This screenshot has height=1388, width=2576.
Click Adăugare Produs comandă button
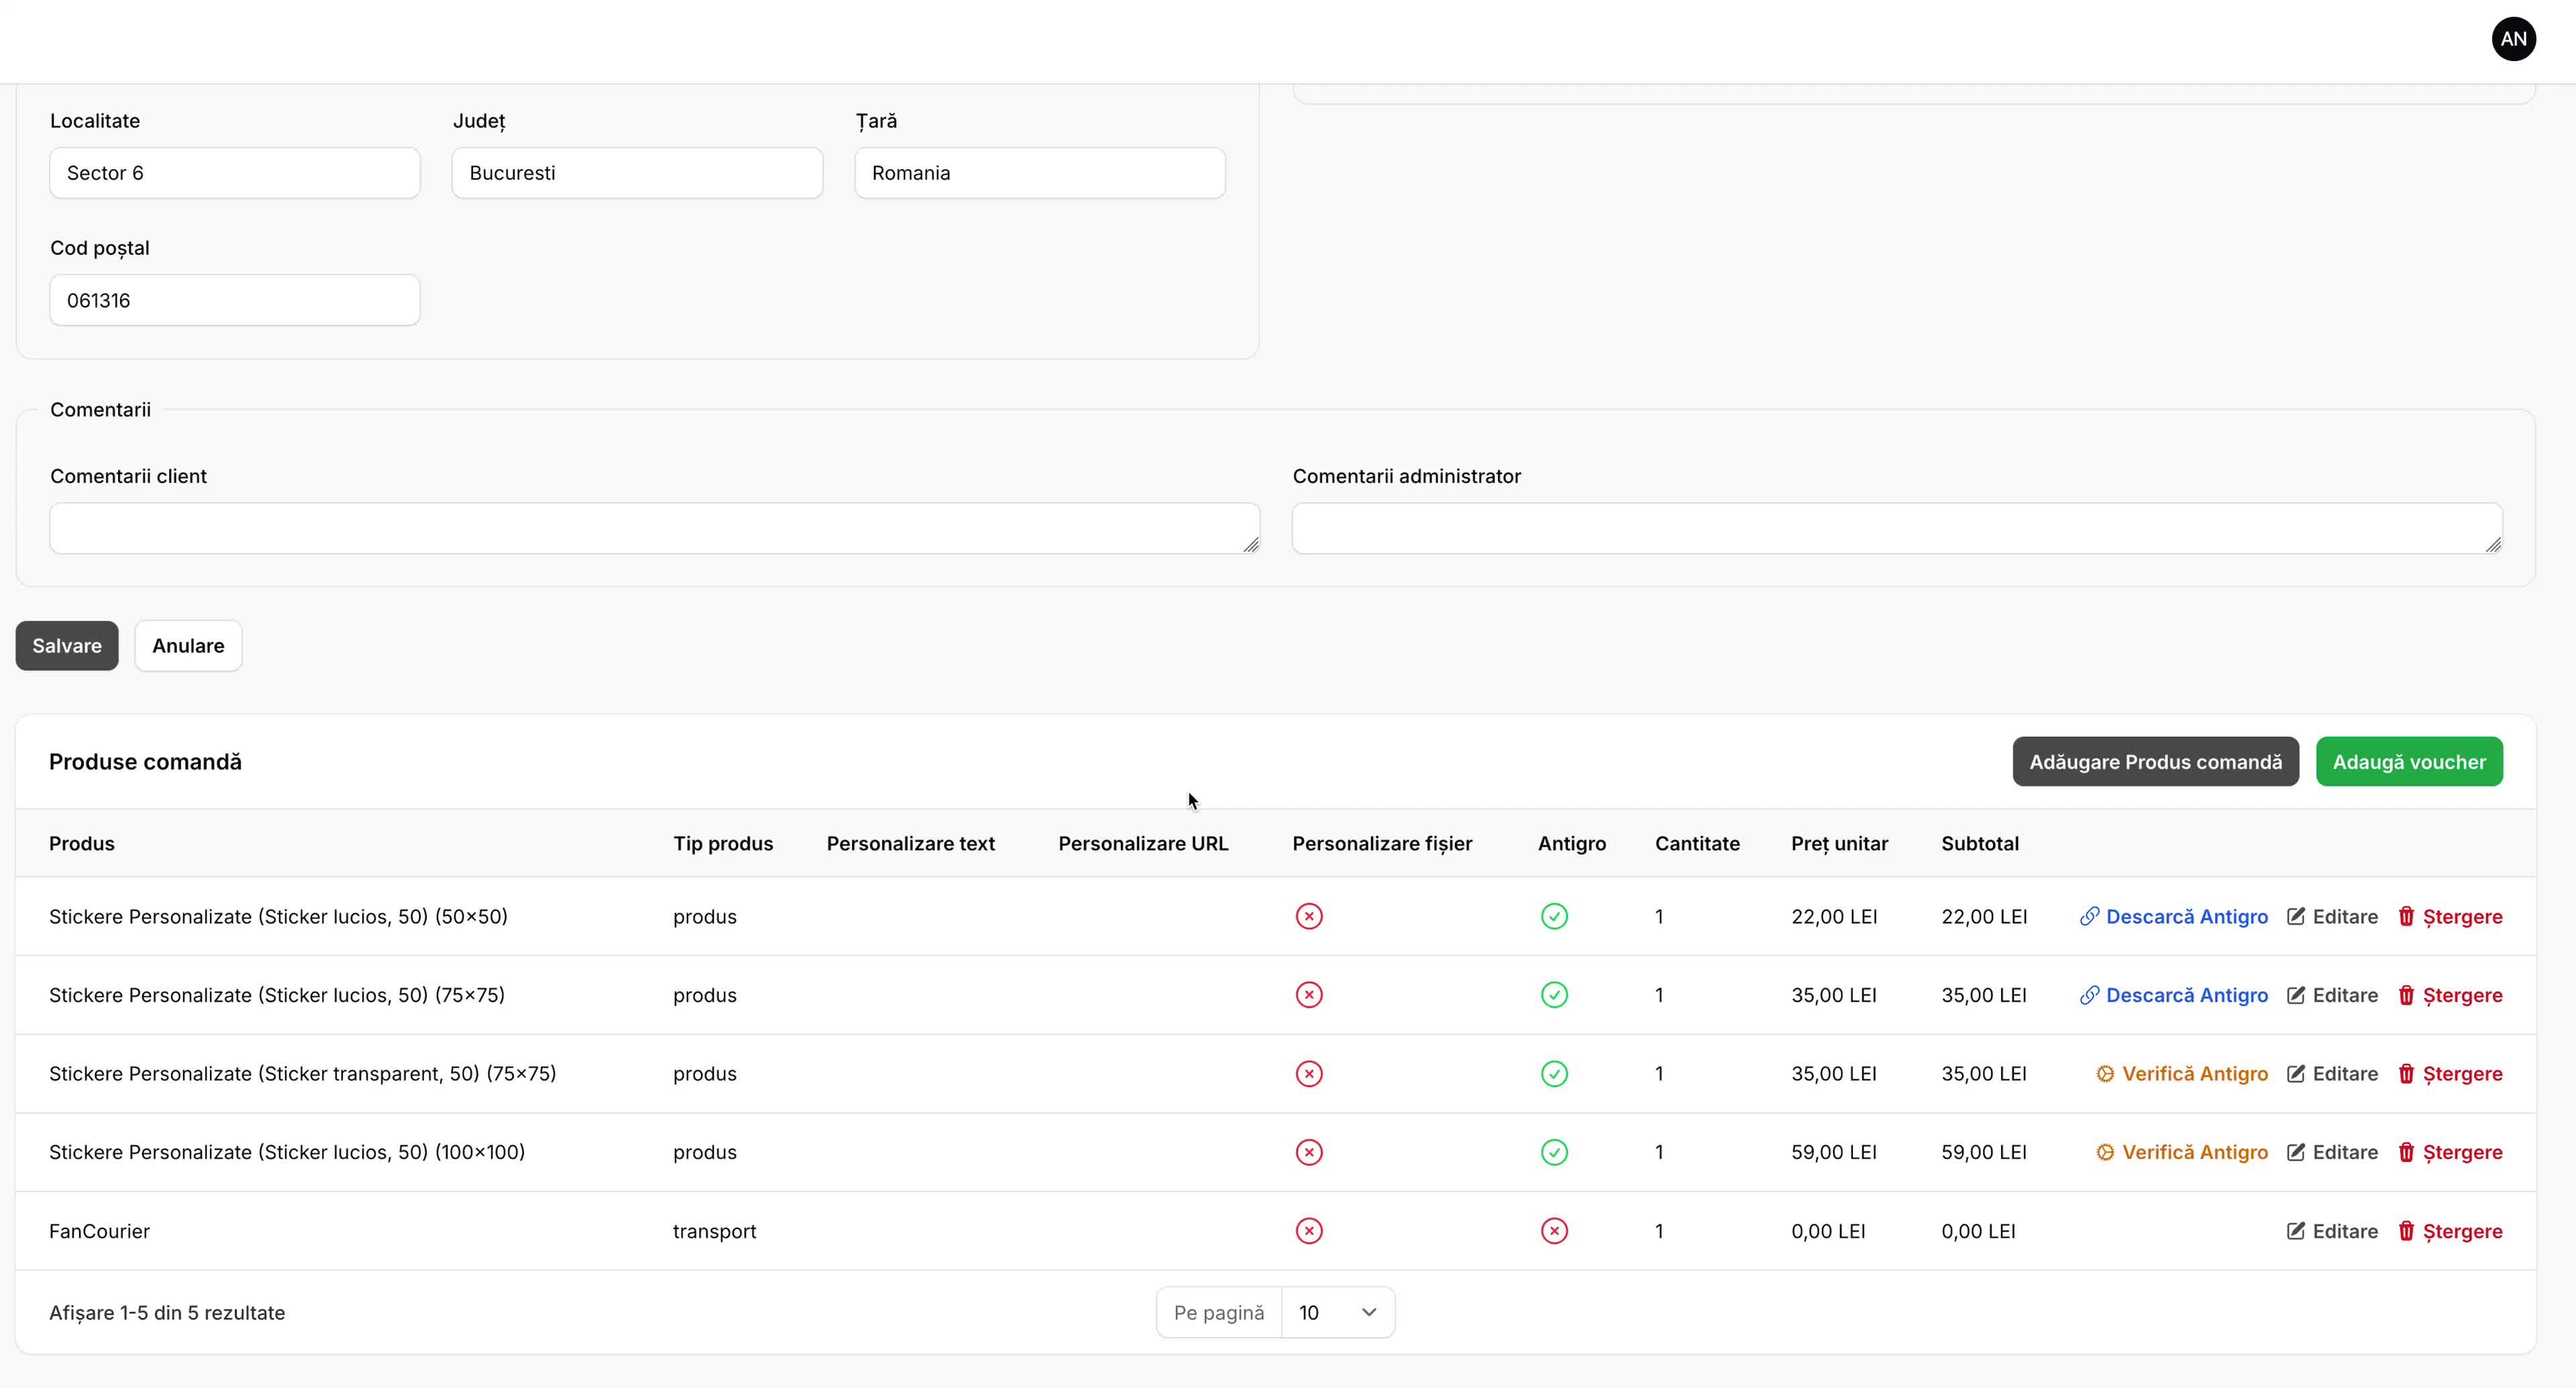[x=2155, y=762]
